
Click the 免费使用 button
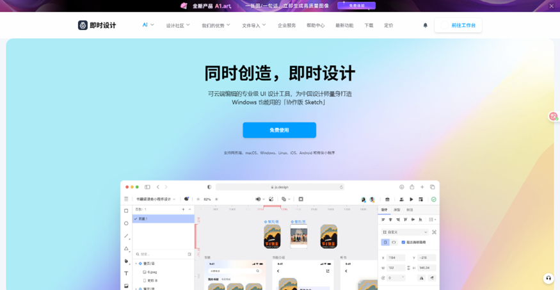(279, 130)
